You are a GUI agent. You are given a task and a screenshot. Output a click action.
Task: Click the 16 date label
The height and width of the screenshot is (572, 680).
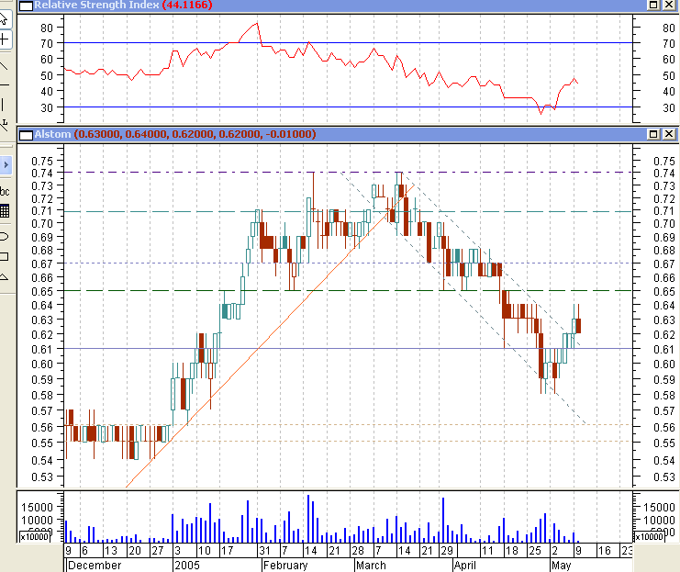605,551
